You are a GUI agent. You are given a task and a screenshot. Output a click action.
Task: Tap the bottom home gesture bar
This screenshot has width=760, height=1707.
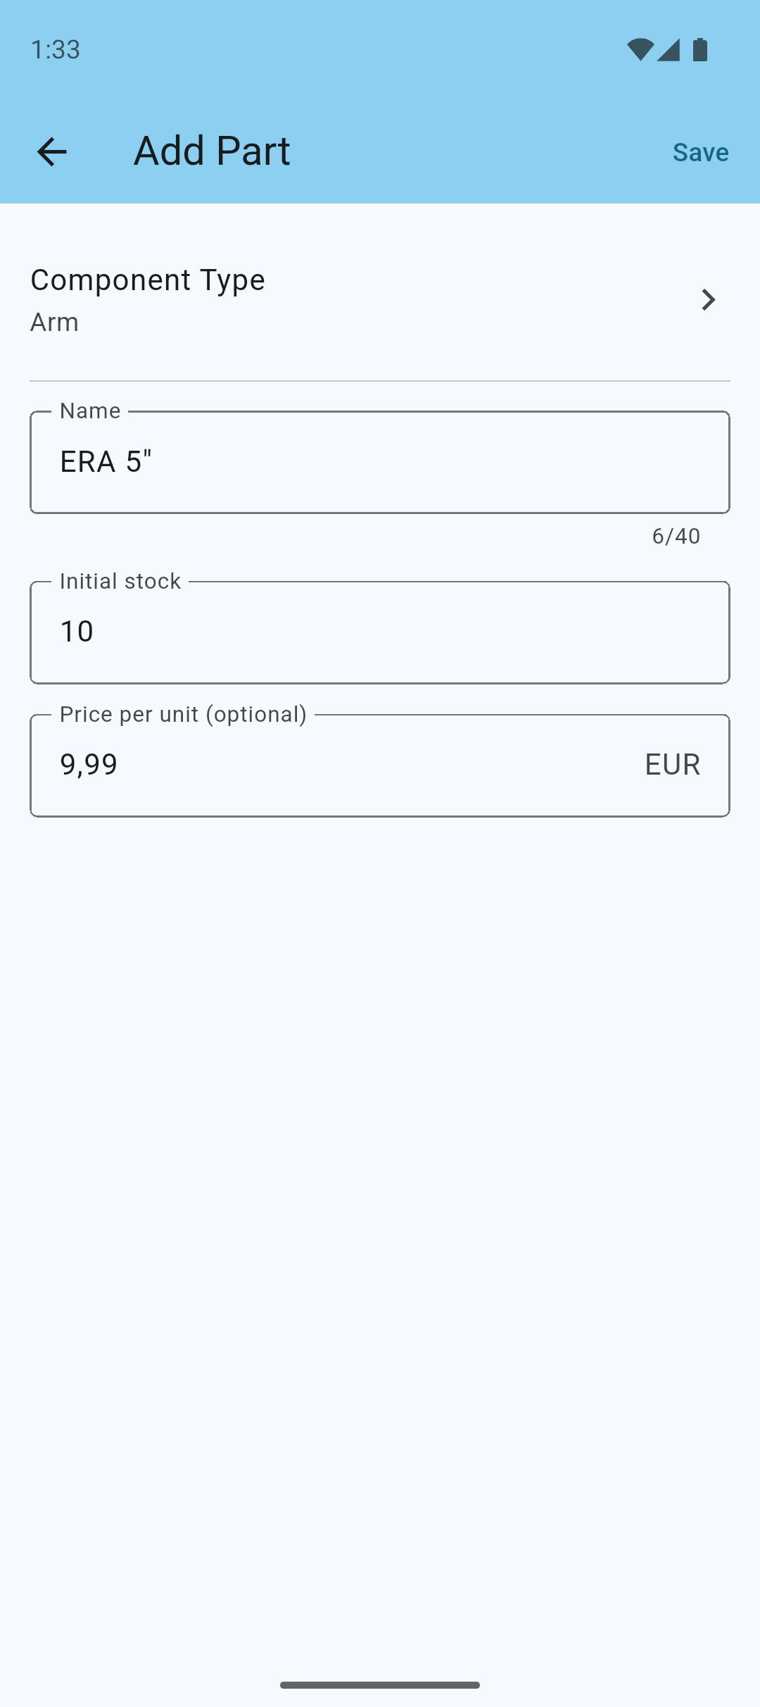pyautogui.click(x=380, y=1685)
